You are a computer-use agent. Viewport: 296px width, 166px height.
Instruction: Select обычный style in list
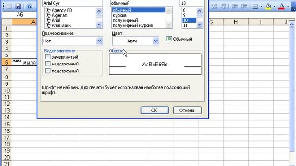139,10
